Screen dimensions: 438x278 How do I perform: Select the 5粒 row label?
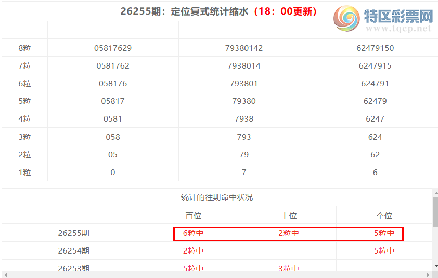(x=24, y=101)
